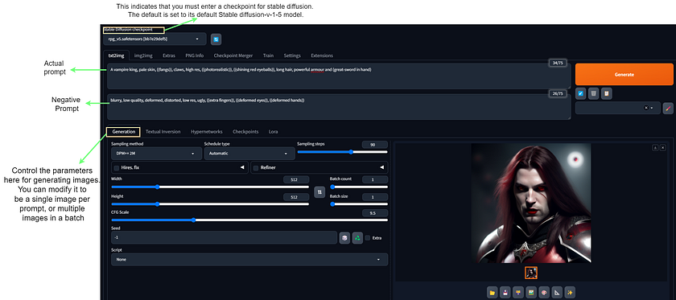676x300 pixels.
Task: Select the Textual Inversion sub-tab
Action: pos(163,131)
